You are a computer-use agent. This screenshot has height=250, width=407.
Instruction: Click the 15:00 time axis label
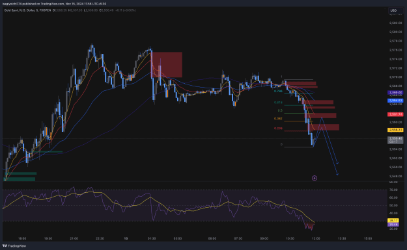(368, 238)
